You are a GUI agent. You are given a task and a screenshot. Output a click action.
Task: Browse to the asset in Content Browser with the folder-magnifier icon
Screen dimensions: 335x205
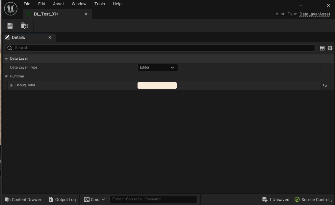[x=25, y=26]
